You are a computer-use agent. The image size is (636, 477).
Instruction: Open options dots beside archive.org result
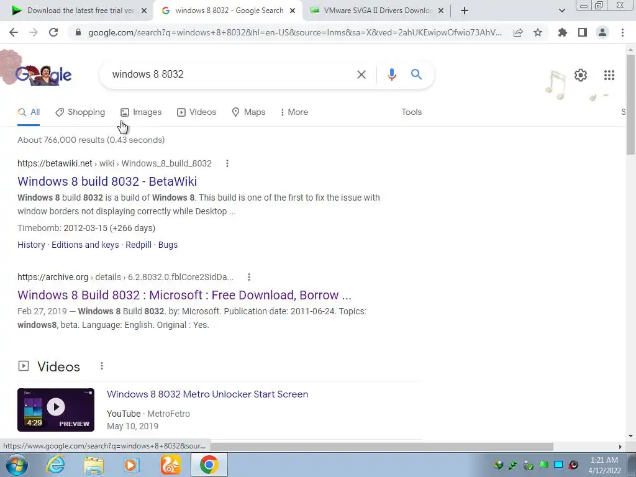[249, 277]
